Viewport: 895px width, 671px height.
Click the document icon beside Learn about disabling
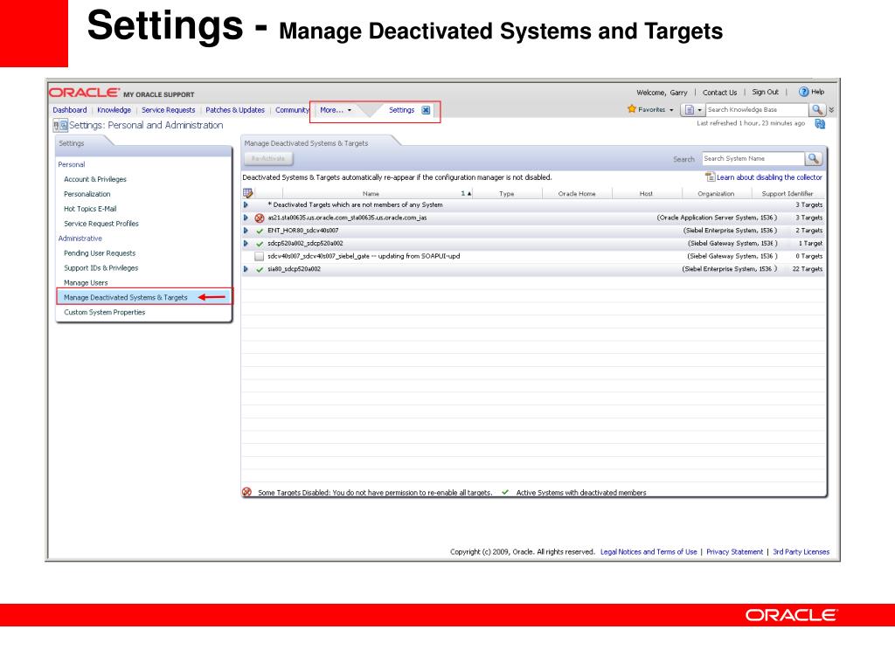pos(710,176)
